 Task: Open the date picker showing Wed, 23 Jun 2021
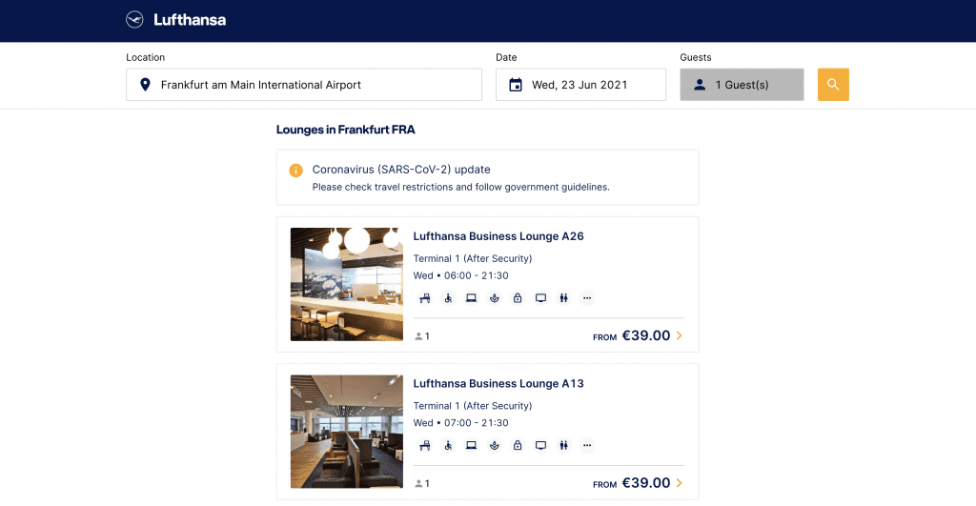pos(580,85)
